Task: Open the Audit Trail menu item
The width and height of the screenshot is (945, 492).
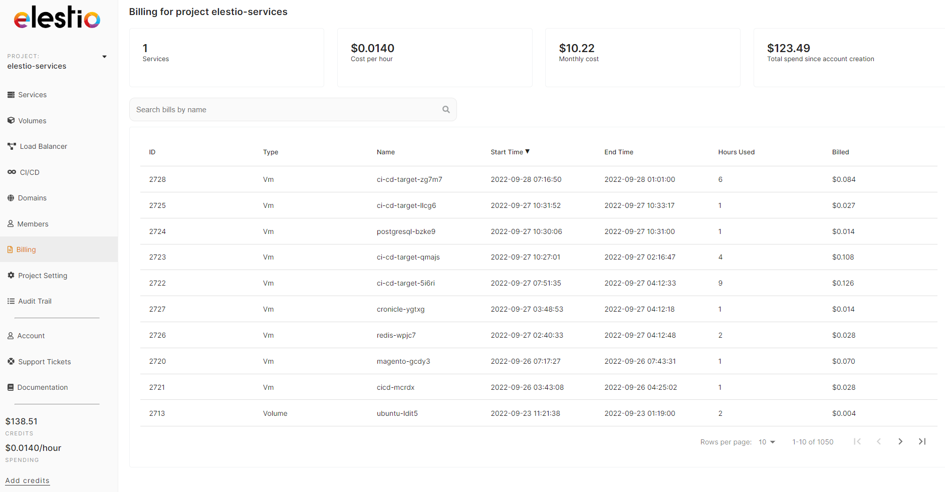Action: (35, 301)
